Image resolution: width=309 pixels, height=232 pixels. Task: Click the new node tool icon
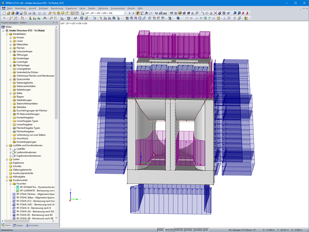(x=4, y=18)
